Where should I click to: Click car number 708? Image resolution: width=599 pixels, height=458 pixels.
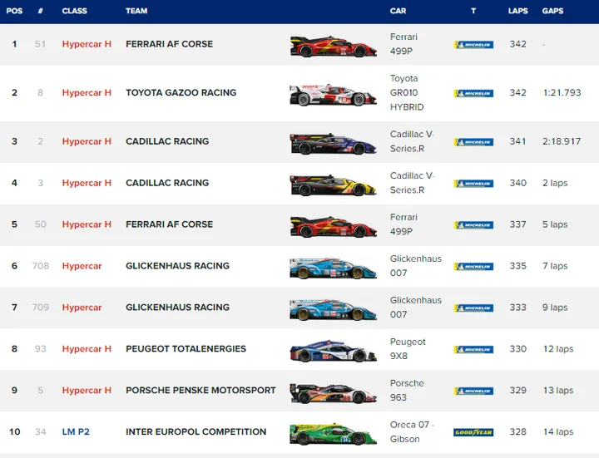(41, 266)
